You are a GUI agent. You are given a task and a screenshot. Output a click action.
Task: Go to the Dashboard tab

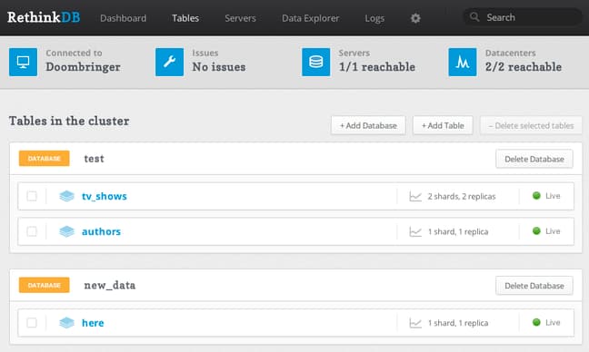point(124,18)
